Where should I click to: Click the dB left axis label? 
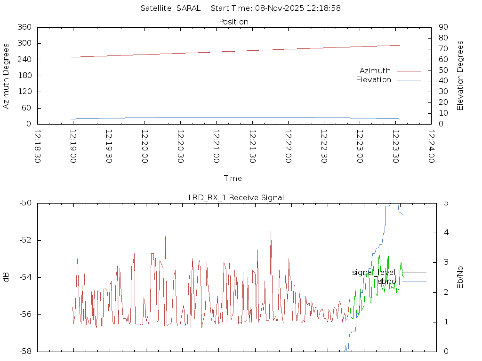[6, 277]
